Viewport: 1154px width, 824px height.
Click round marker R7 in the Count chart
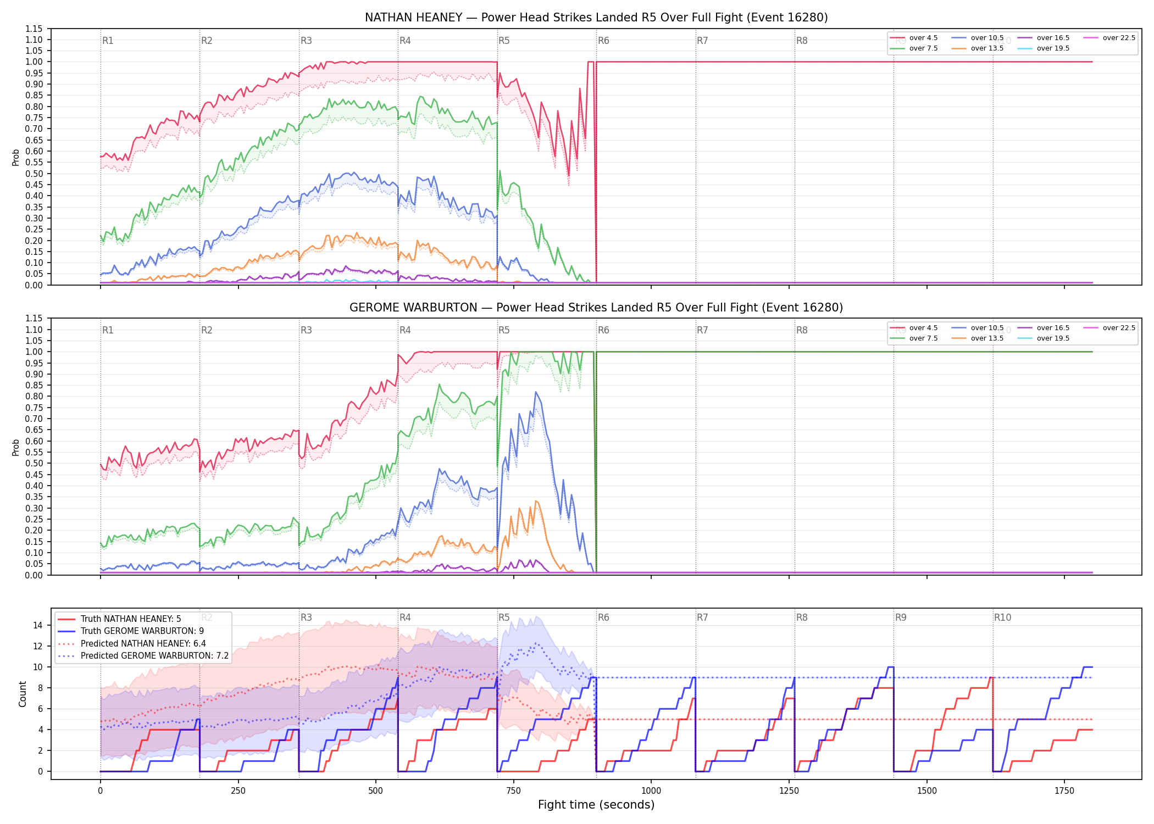702,617
